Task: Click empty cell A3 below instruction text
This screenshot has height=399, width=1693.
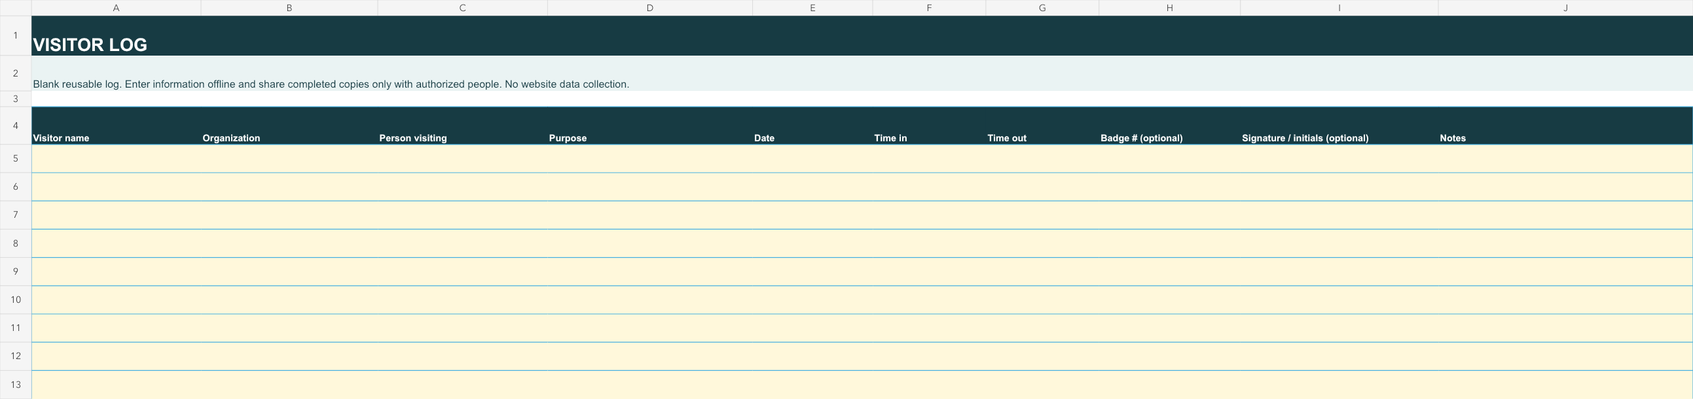Action: pos(117,99)
